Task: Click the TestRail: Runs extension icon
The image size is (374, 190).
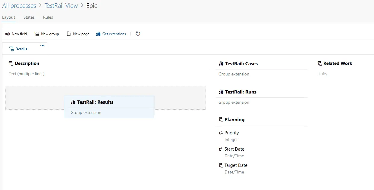Action: point(221,92)
